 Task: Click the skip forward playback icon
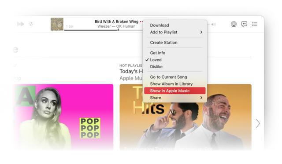click(21, 24)
